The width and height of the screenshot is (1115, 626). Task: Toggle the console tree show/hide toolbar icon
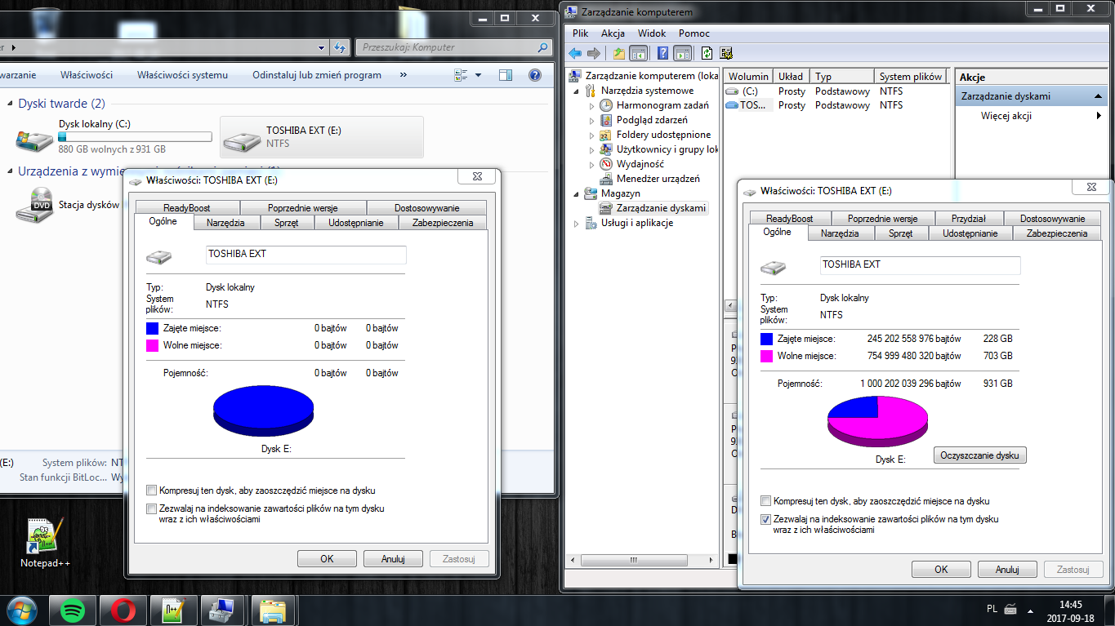click(x=639, y=53)
